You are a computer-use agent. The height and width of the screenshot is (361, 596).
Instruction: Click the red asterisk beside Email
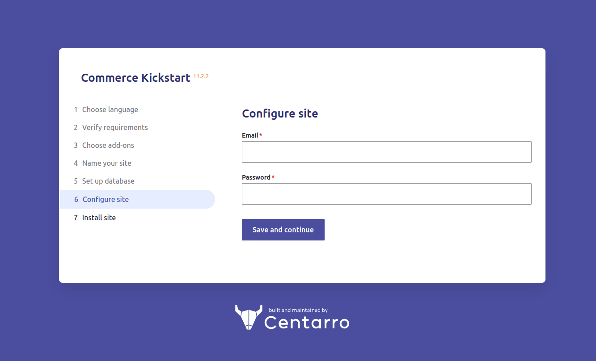pos(261,135)
